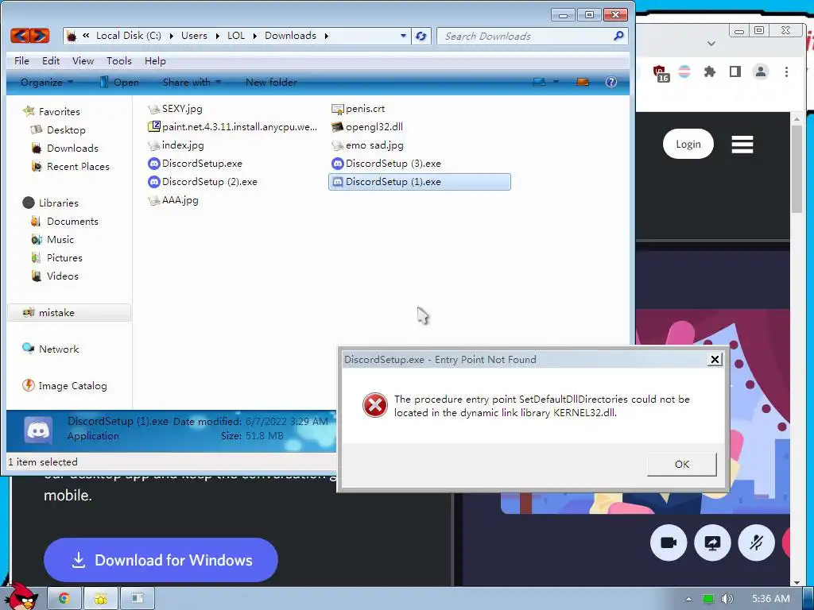
Task: Select the emo sad.jpg file
Action: click(367, 145)
